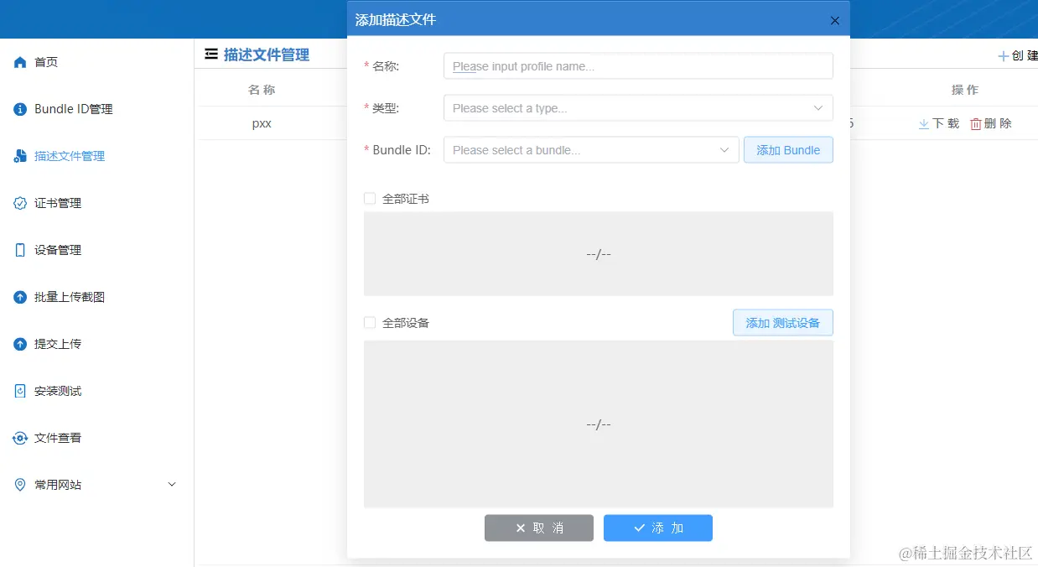Click the 添加 Bundle button
This screenshot has width=1038, height=567.
[787, 149]
